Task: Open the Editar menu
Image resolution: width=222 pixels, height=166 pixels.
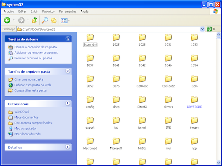Action: coord(22,11)
